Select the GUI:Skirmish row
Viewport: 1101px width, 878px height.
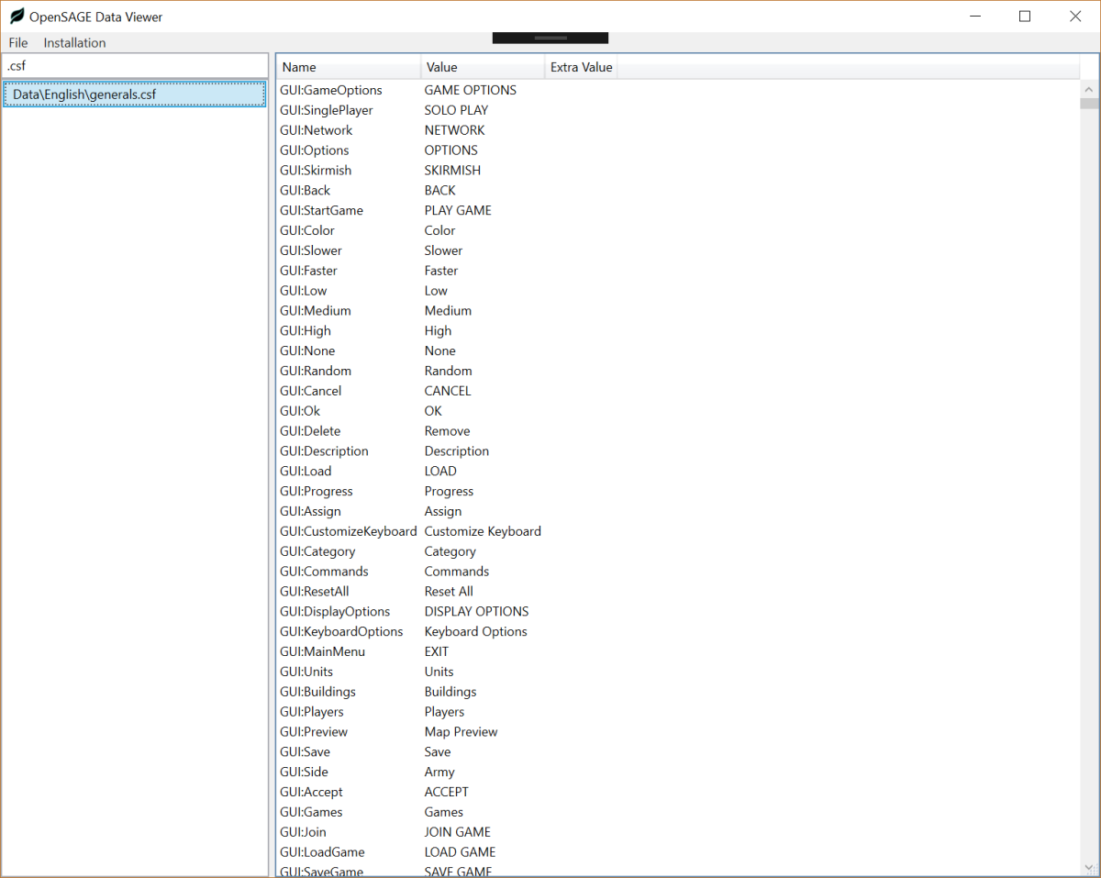tap(679, 171)
